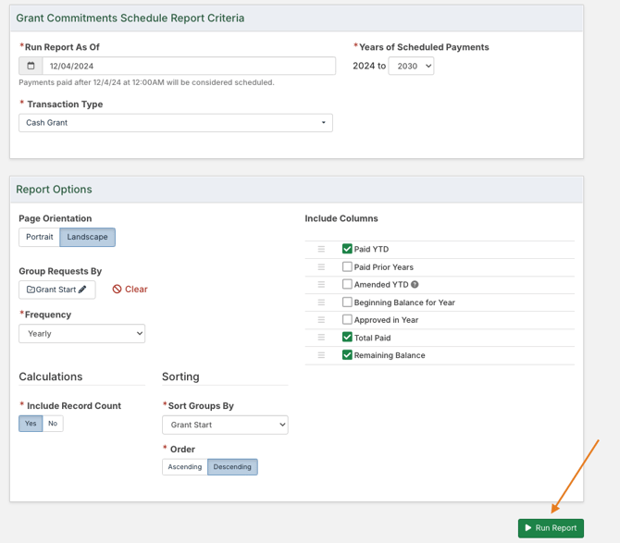
Task: Click the help icon next to Amended YTD
Action: (x=415, y=285)
